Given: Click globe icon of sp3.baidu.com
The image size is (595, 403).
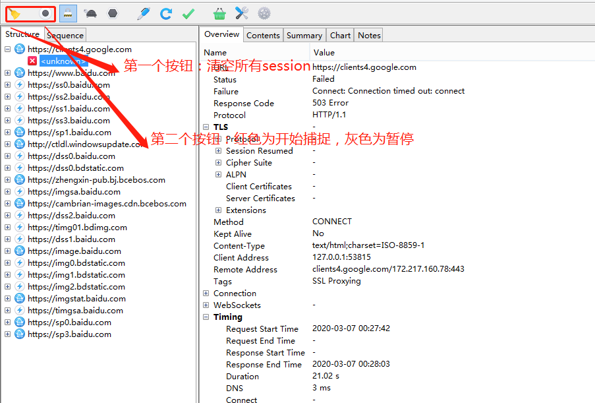Looking at the screenshot, I should (20, 334).
